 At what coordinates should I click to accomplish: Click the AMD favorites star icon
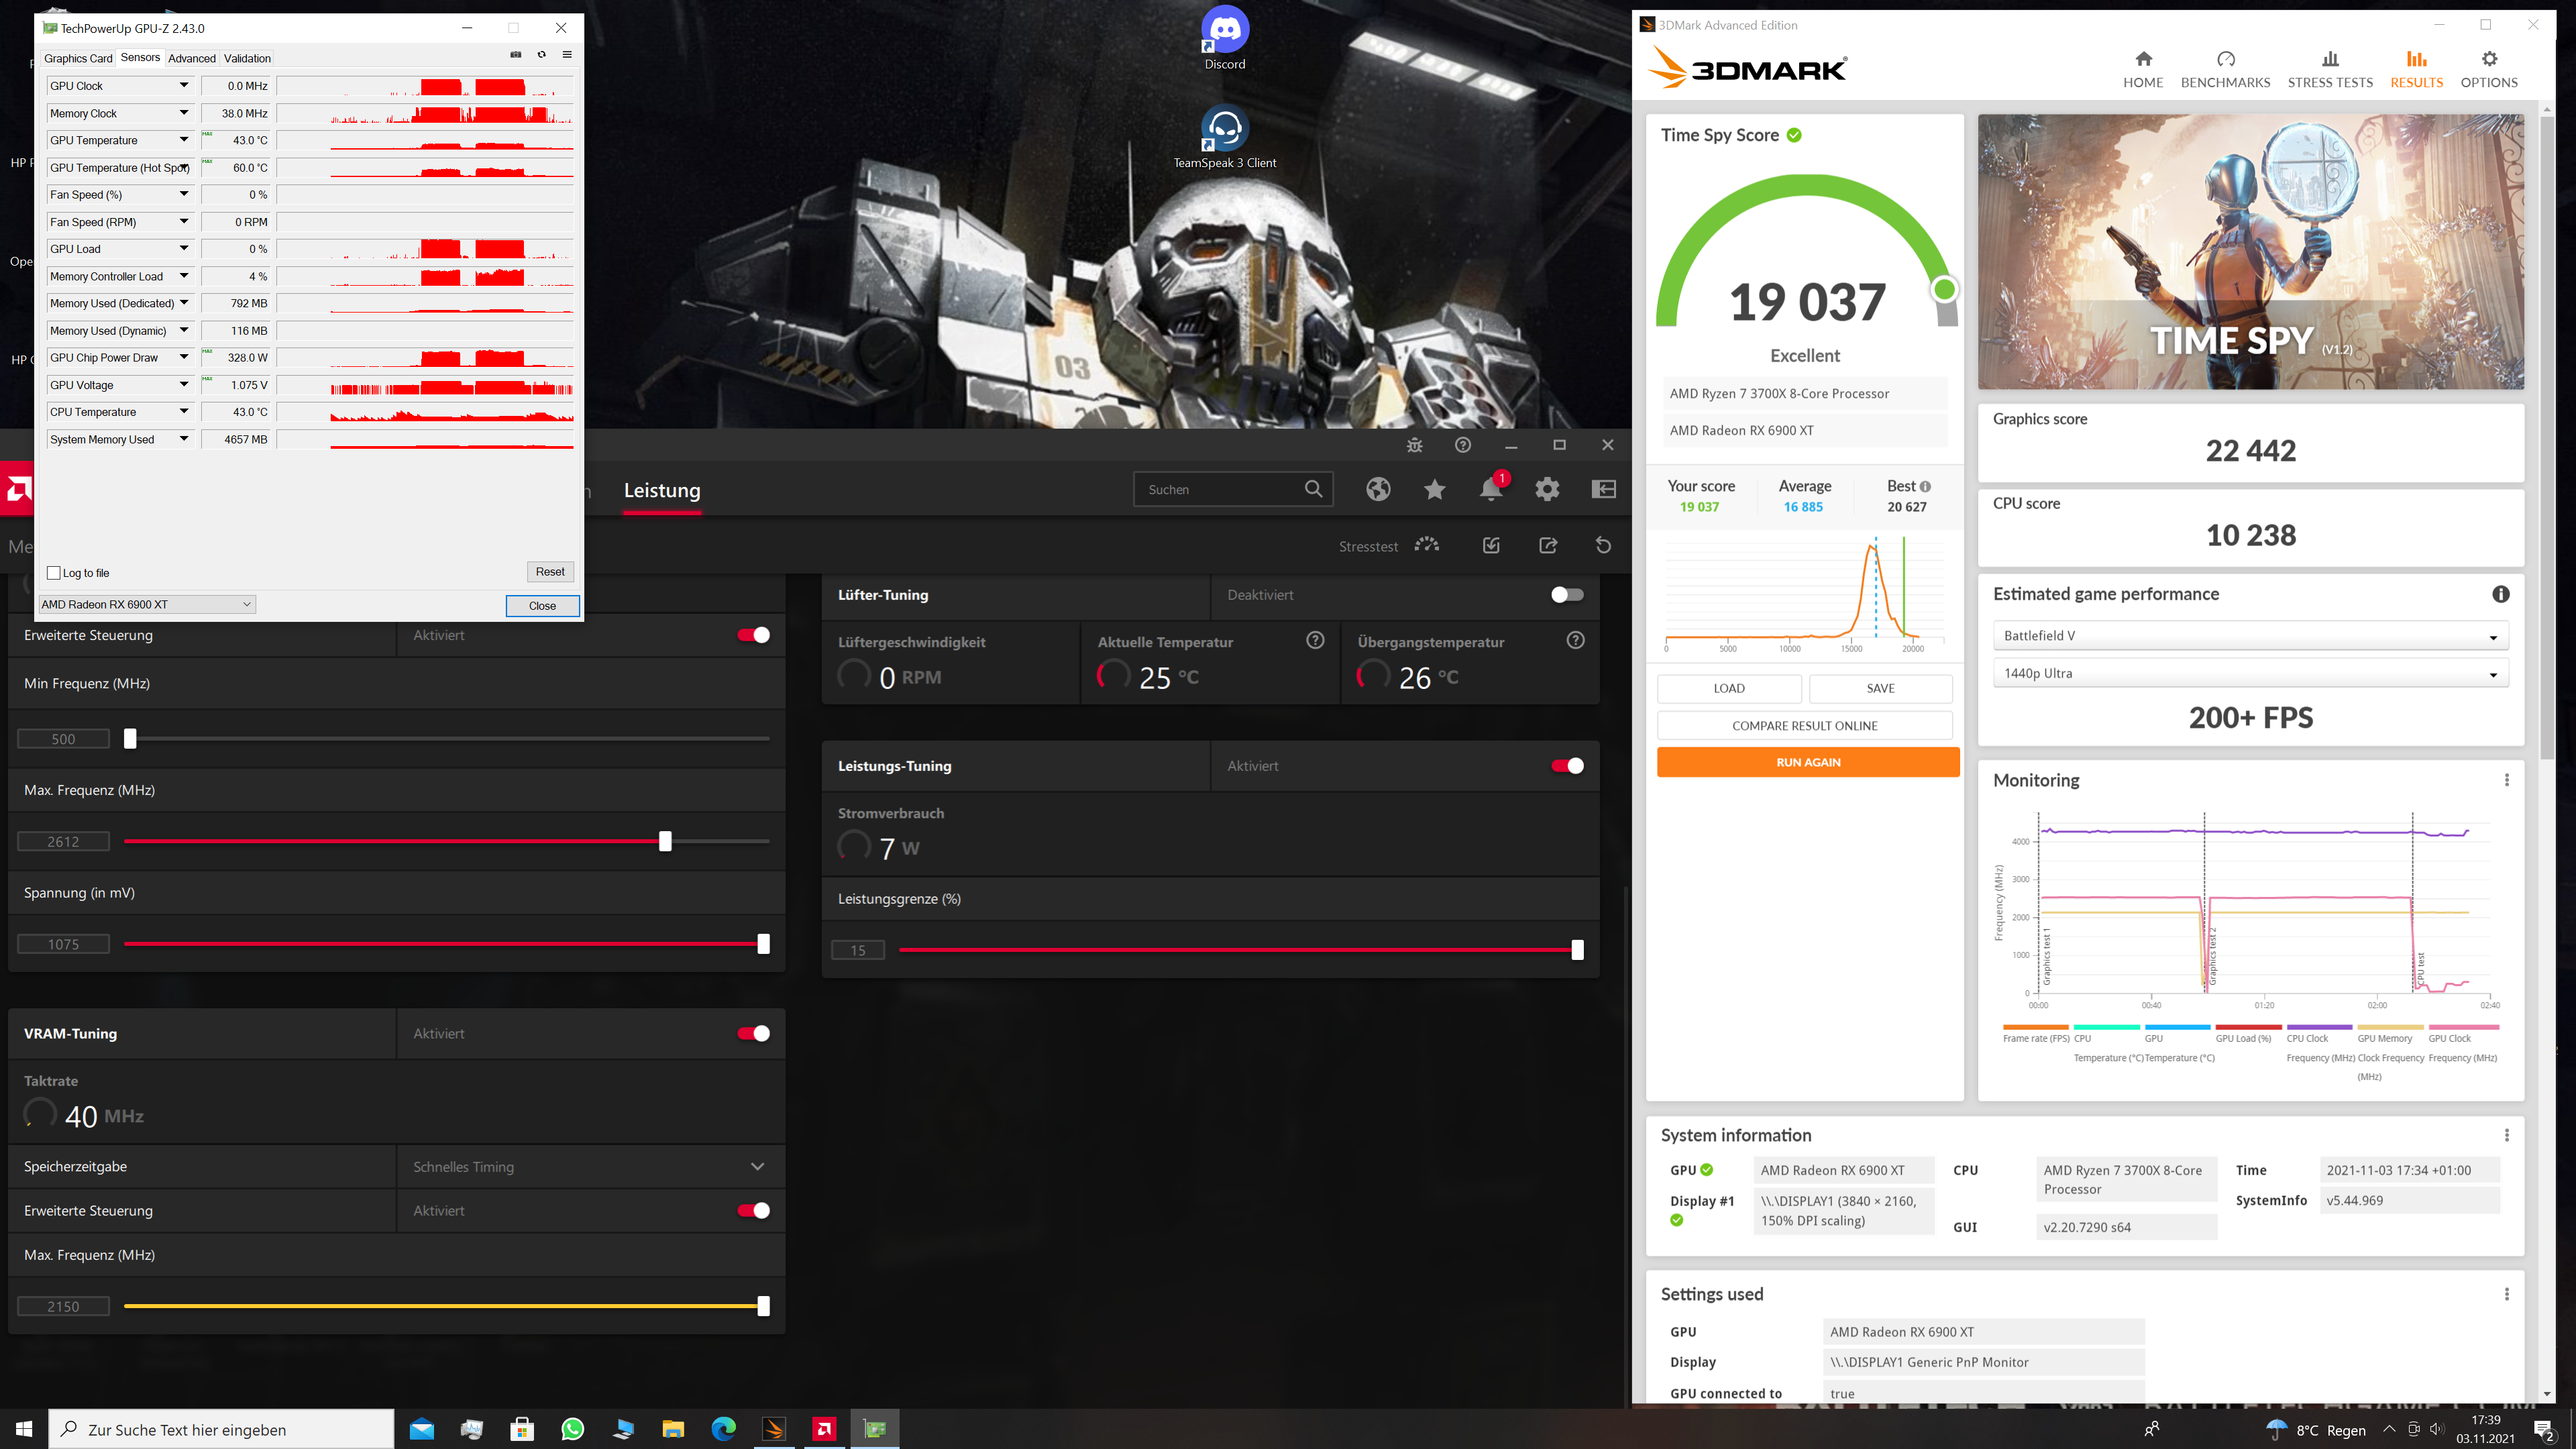point(1434,489)
